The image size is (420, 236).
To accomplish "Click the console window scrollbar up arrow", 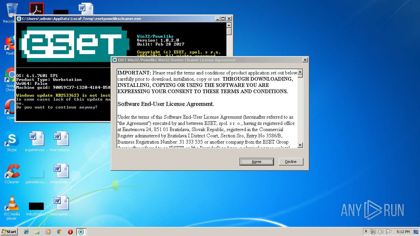I will pyautogui.click(x=229, y=25).
